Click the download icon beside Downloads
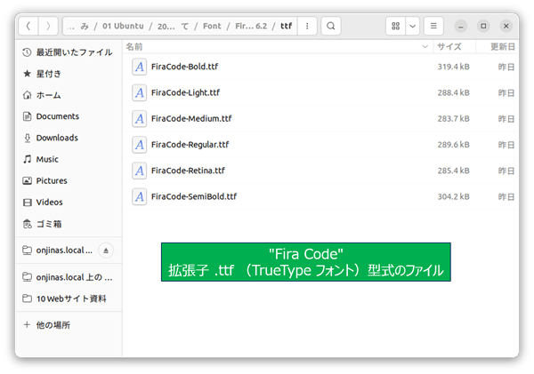Viewport: 534px width, 374px height. point(28,138)
